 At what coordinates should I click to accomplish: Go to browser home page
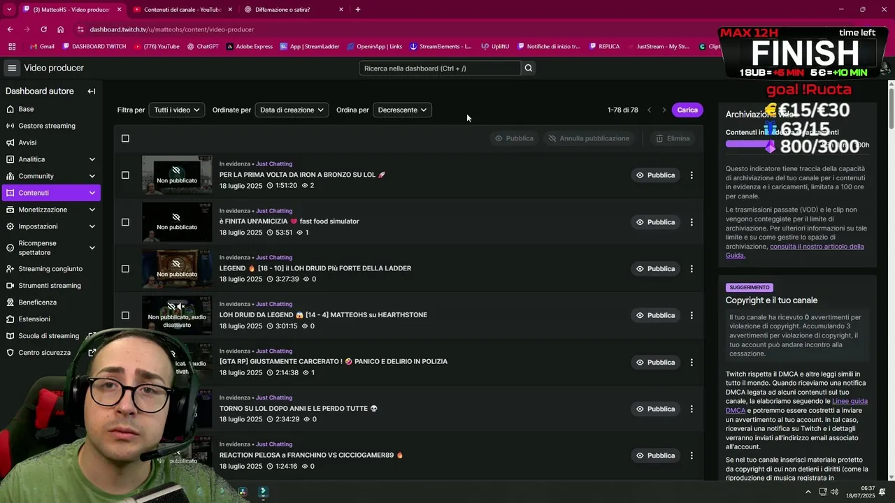pos(61,29)
